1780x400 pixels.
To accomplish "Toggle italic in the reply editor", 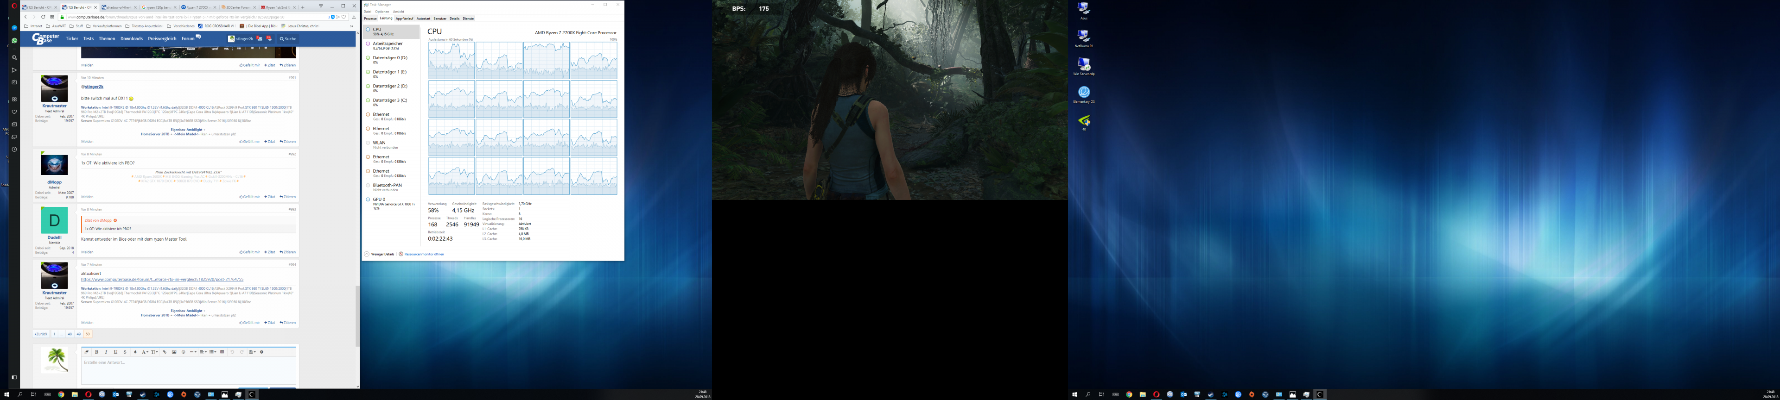I will [107, 352].
